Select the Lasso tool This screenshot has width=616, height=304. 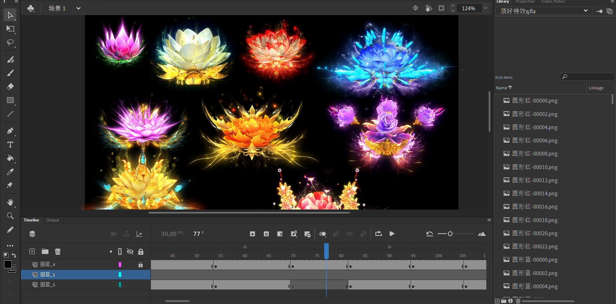pos(10,42)
